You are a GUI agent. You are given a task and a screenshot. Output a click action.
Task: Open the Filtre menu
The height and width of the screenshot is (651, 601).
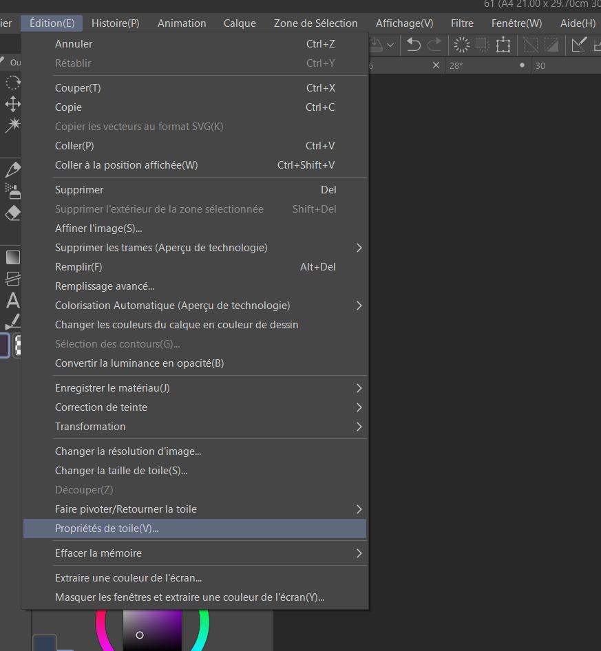pyautogui.click(x=462, y=23)
